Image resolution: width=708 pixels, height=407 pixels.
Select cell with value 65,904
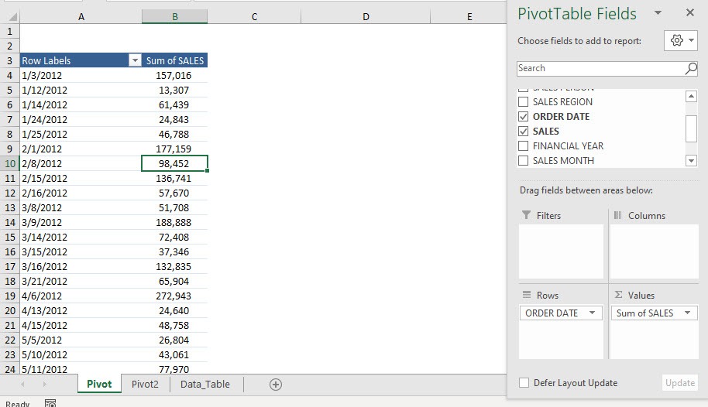[175, 281]
